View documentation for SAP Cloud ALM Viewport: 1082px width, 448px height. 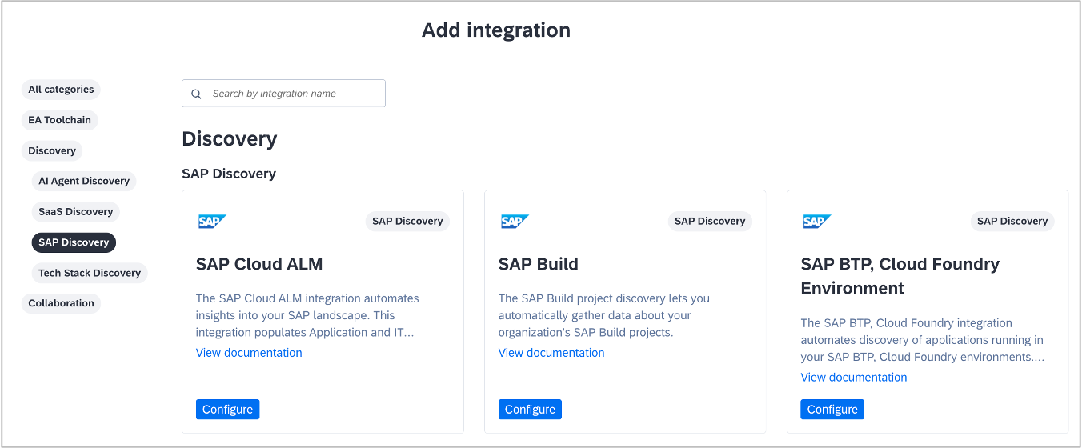249,353
